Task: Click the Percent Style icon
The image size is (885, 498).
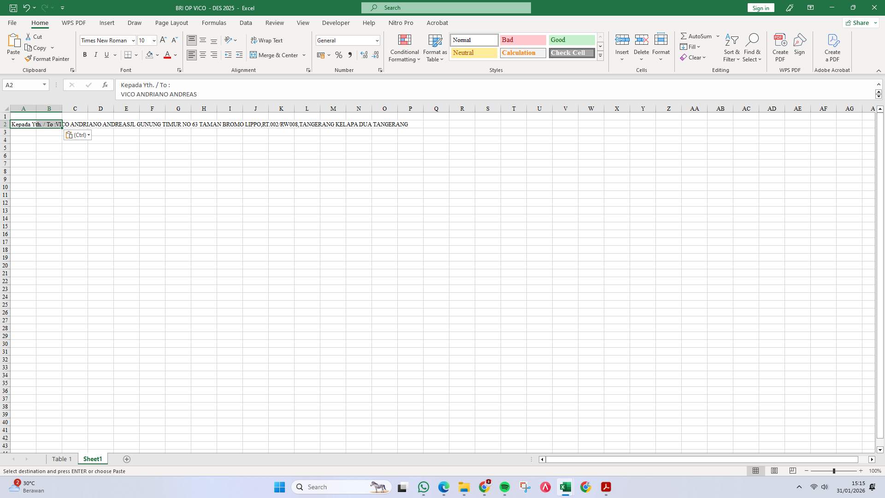Action: pos(339,55)
